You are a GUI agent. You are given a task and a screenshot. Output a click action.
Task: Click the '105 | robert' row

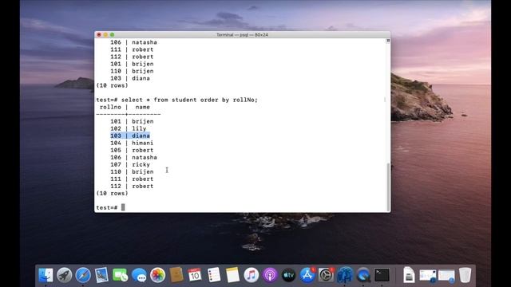(x=132, y=150)
